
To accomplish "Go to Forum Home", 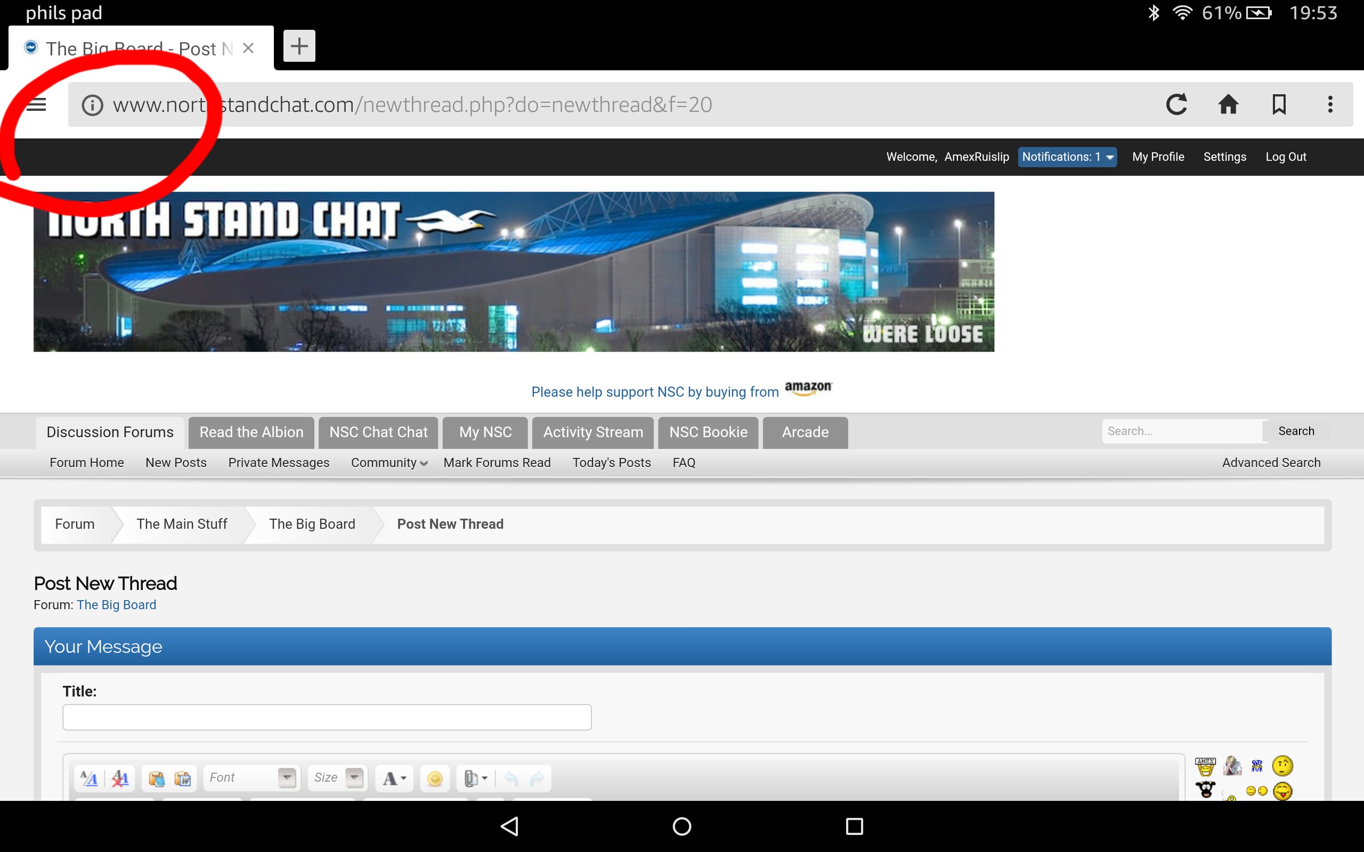I will 87,463.
